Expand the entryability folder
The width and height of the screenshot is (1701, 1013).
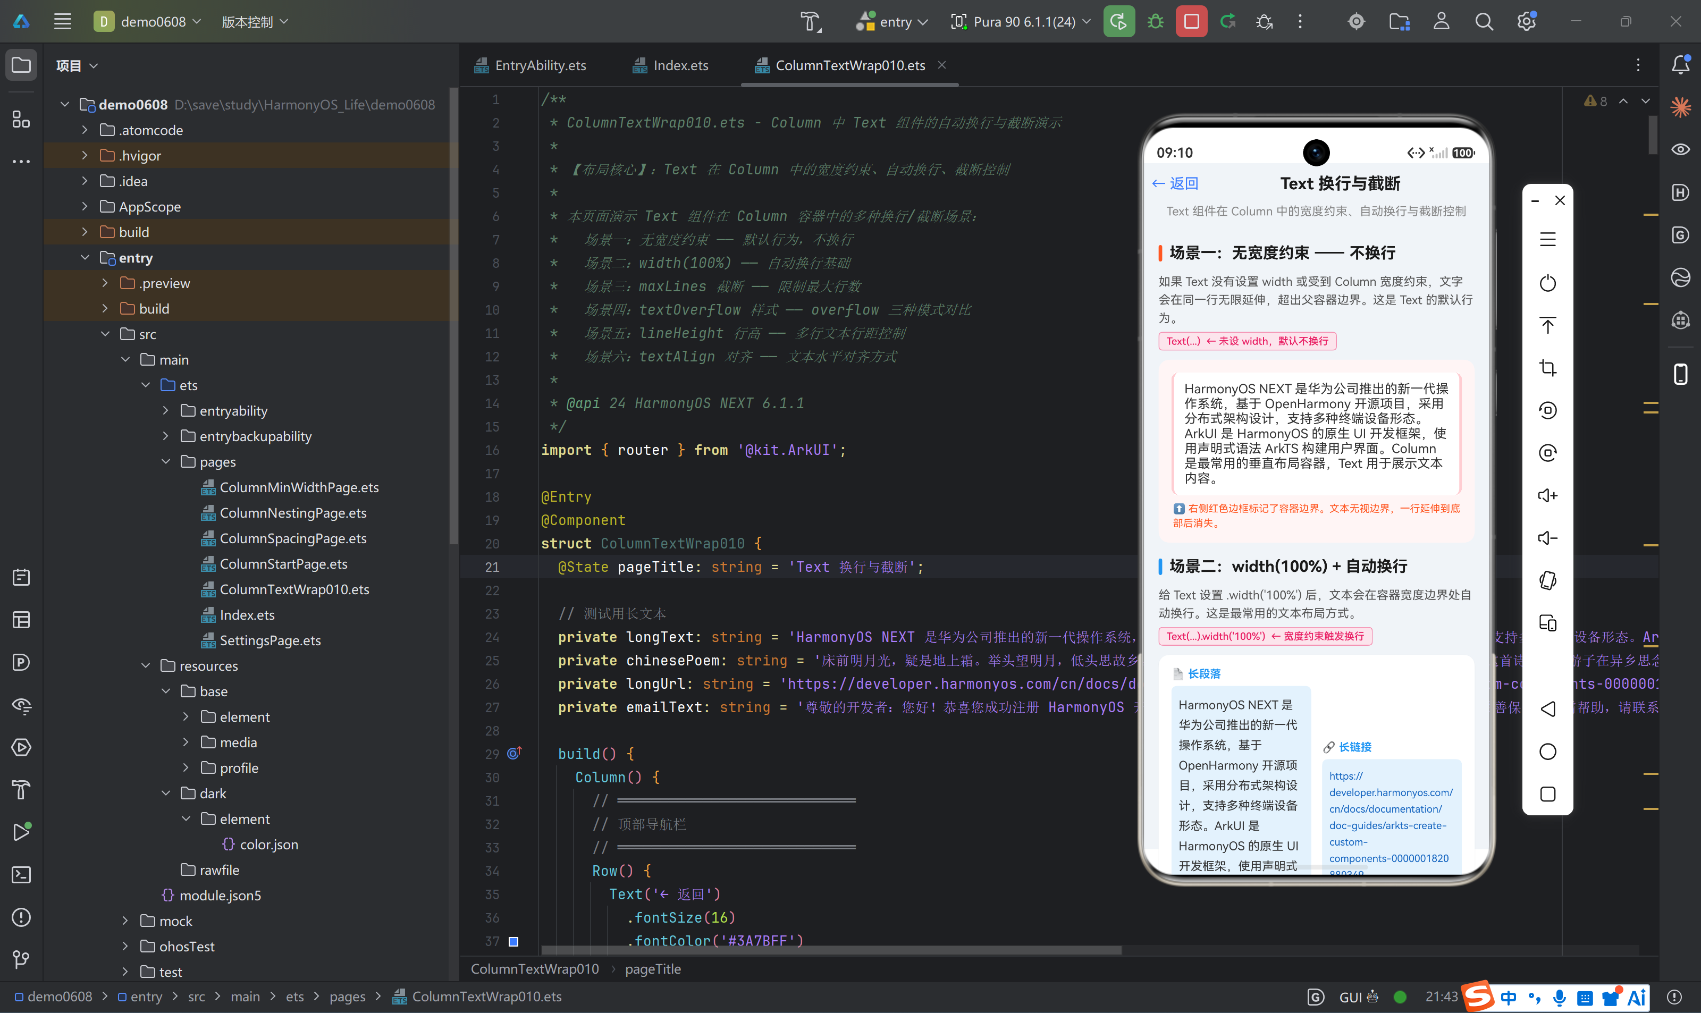click(165, 410)
